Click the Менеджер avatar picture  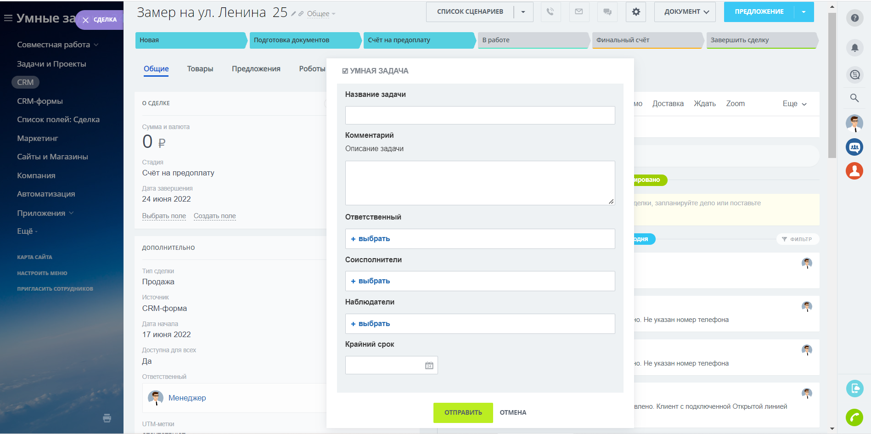[156, 398]
